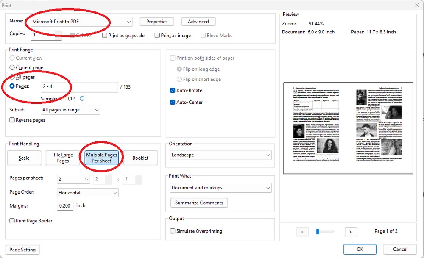The height and width of the screenshot is (258, 424).
Task: Go to previous preview page arrow
Action: (x=302, y=232)
